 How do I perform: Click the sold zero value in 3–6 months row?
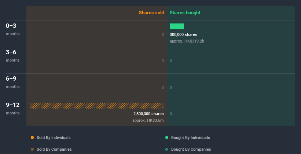click(163, 61)
